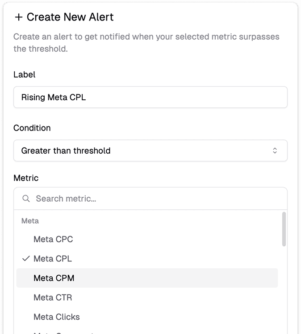
Task: Click the Create New Alert heading
Action: click(x=70, y=17)
